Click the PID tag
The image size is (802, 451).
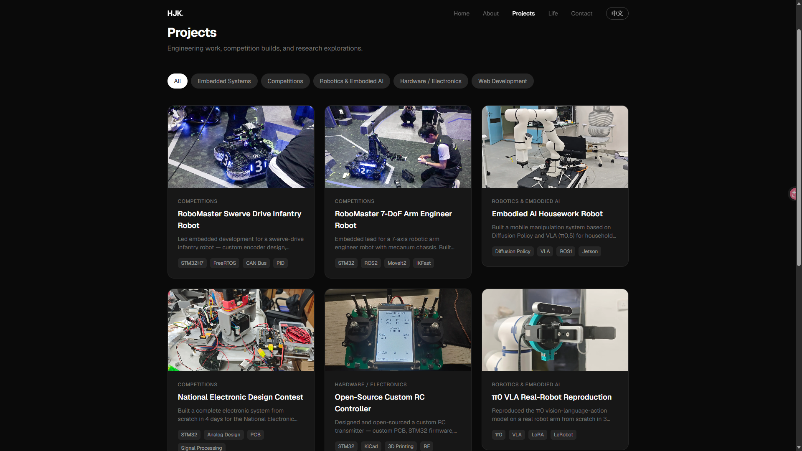pyautogui.click(x=280, y=263)
